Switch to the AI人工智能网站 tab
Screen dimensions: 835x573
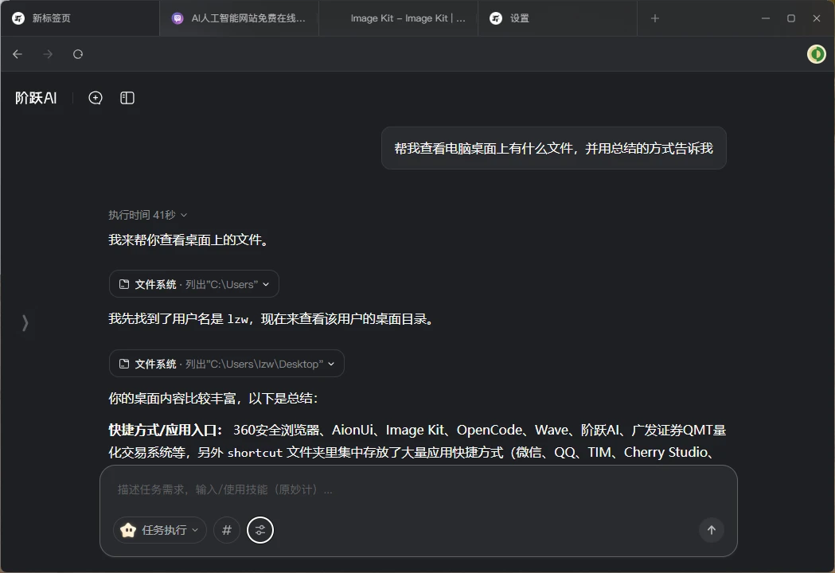pos(239,18)
